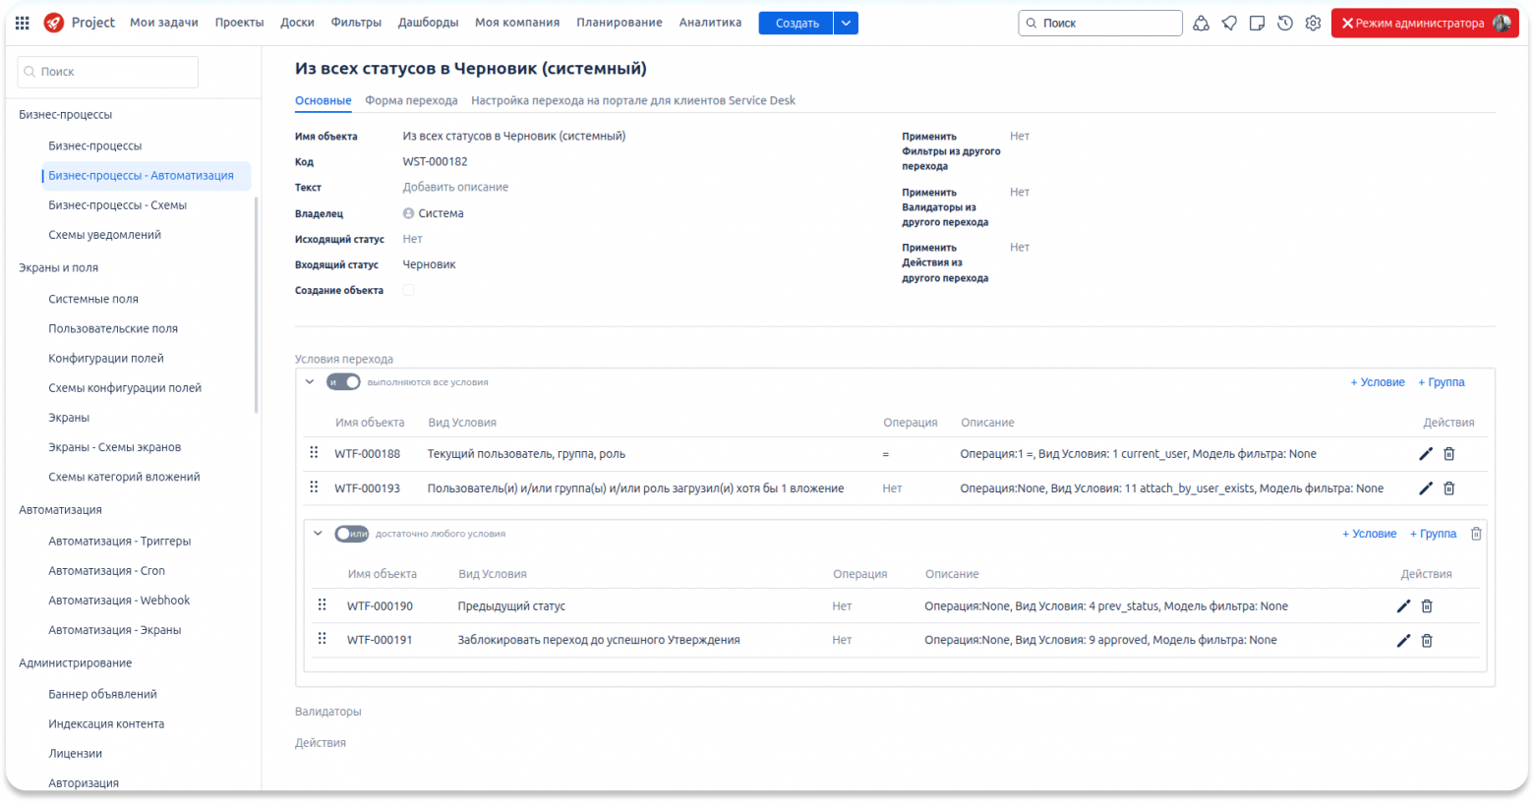1534x802 pixels.
Task: Check the Создание объекта checkbox
Action: (x=409, y=290)
